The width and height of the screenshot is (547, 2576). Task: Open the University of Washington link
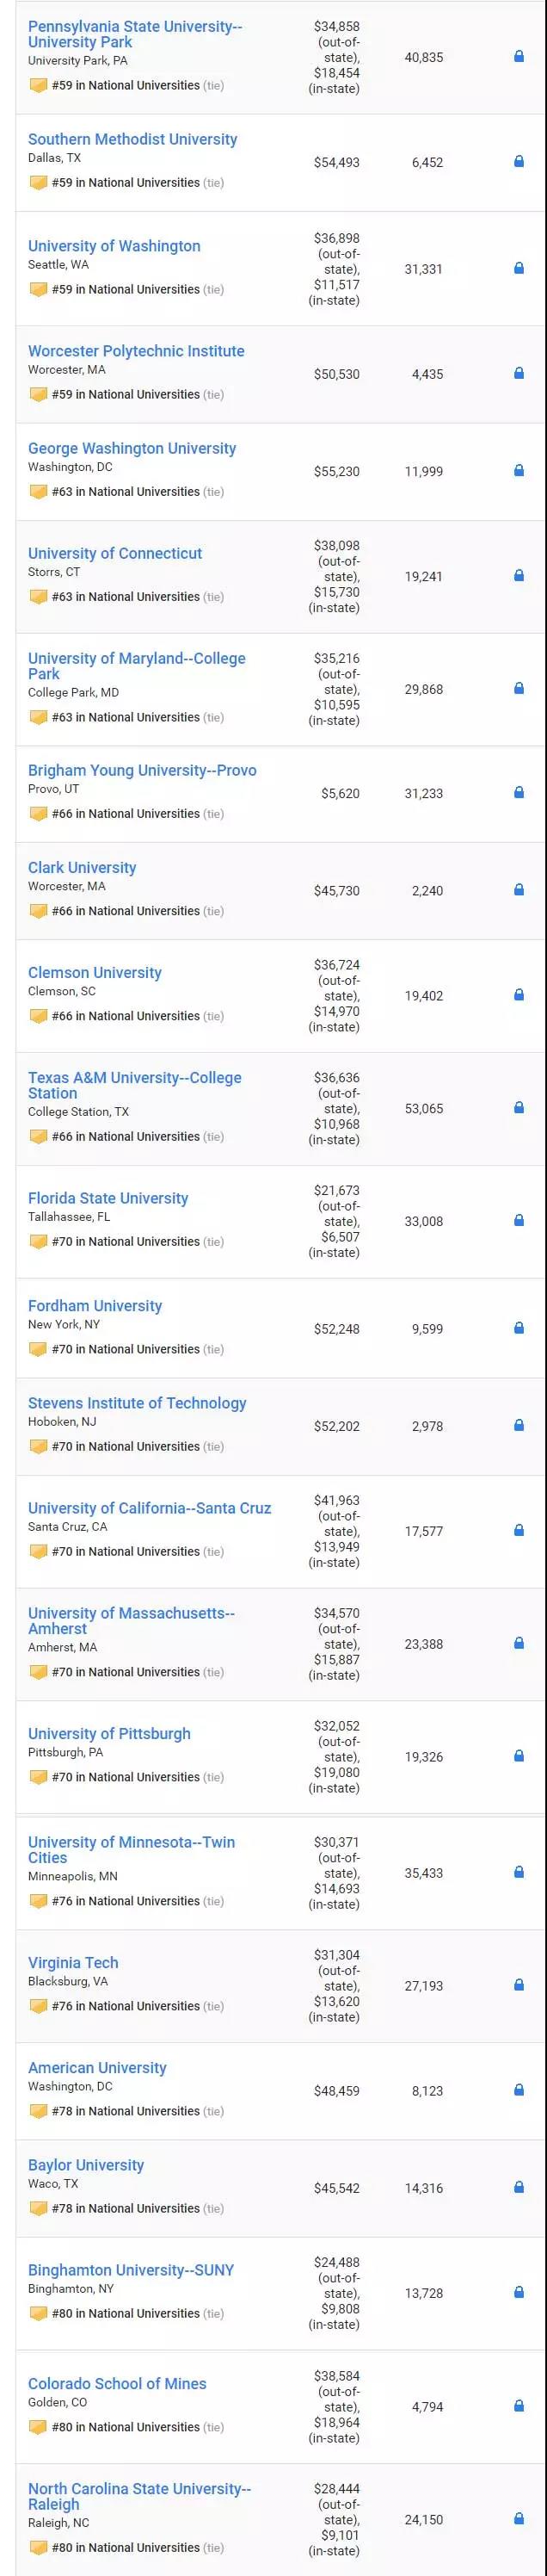tap(114, 246)
